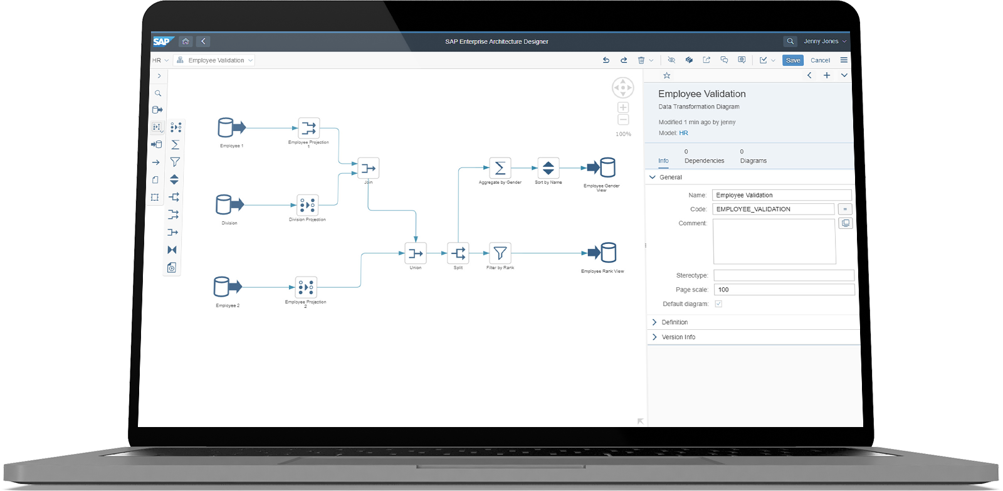Open the check model dropdown arrow

pyautogui.click(x=774, y=60)
